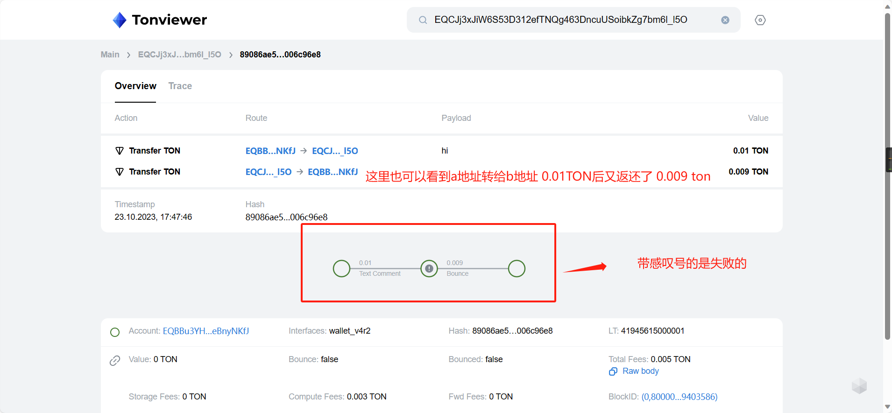Click the Tonviewer diamond logo icon
Screen dimensions: 892x413
click(x=120, y=20)
